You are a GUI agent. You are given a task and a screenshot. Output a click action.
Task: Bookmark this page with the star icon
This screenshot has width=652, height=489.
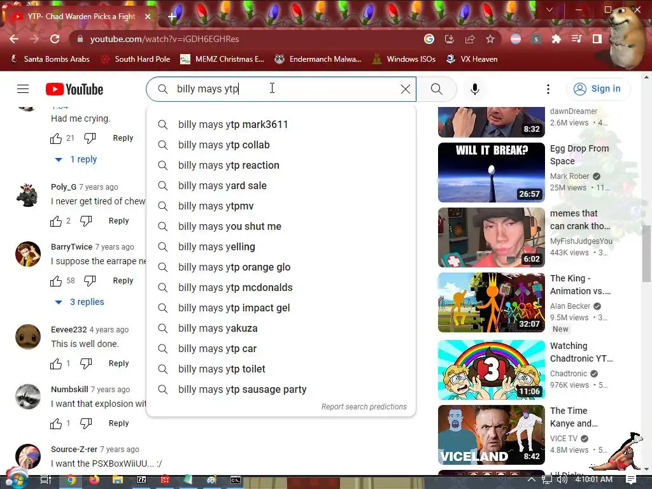[490, 39]
